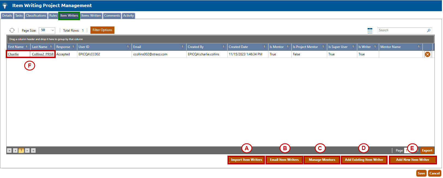Go to last page of grid
The image size is (443, 178).
point(33,150)
